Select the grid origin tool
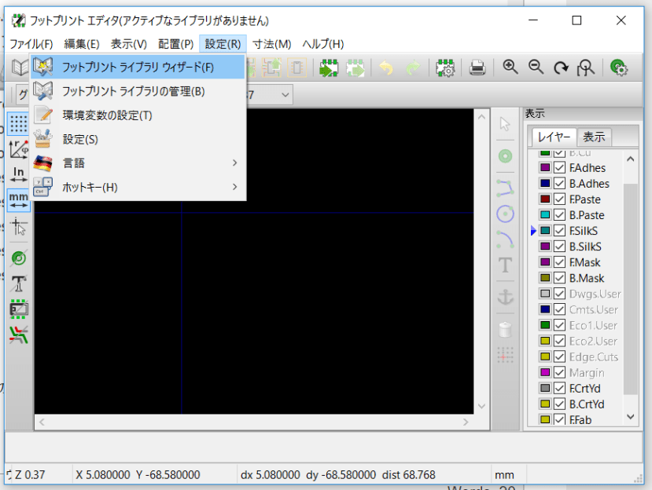This screenshot has width=652, height=490. tap(505, 355)
